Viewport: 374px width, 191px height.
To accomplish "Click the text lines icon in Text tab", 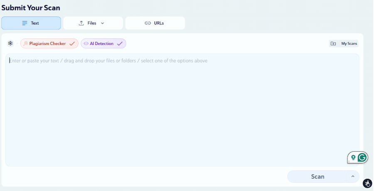I will tap(25, 23).
